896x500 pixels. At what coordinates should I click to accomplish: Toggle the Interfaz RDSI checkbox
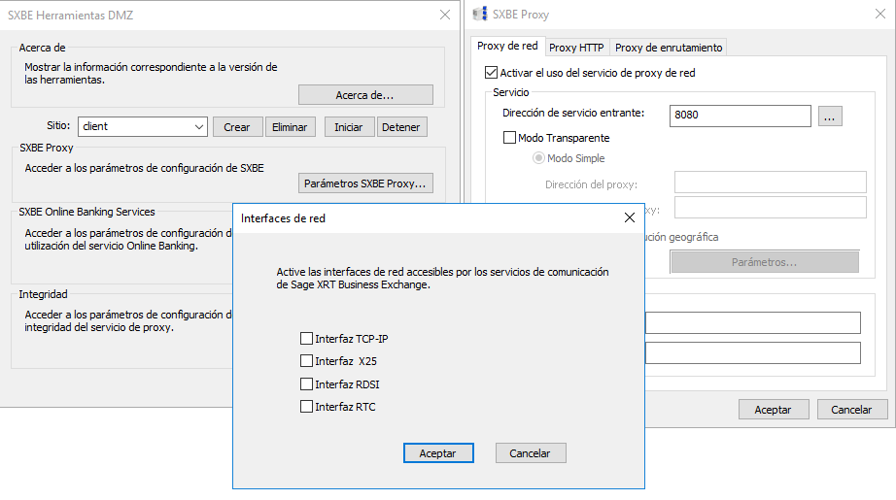tap(307, 384)
